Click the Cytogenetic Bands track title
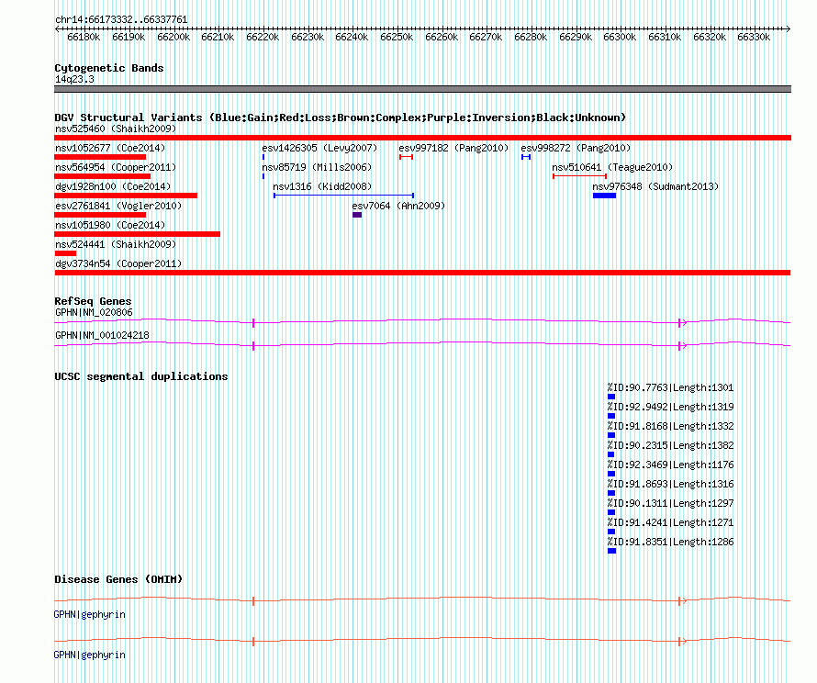This screenshot has height=683, width=817. pos(109,68)
